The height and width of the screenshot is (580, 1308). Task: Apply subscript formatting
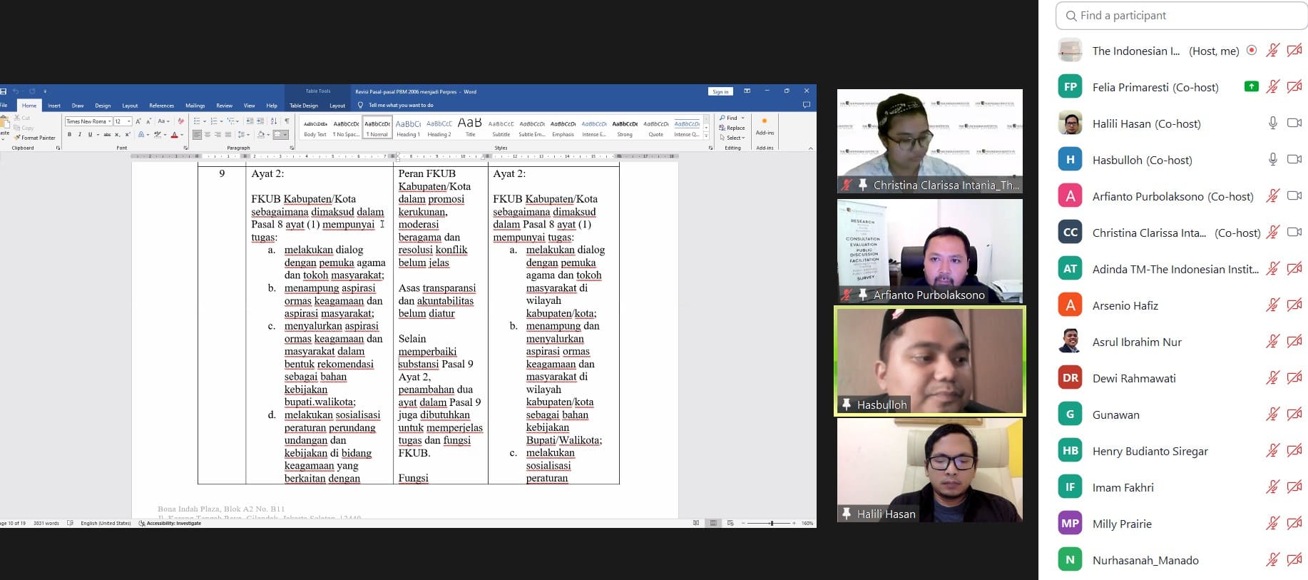118,134
